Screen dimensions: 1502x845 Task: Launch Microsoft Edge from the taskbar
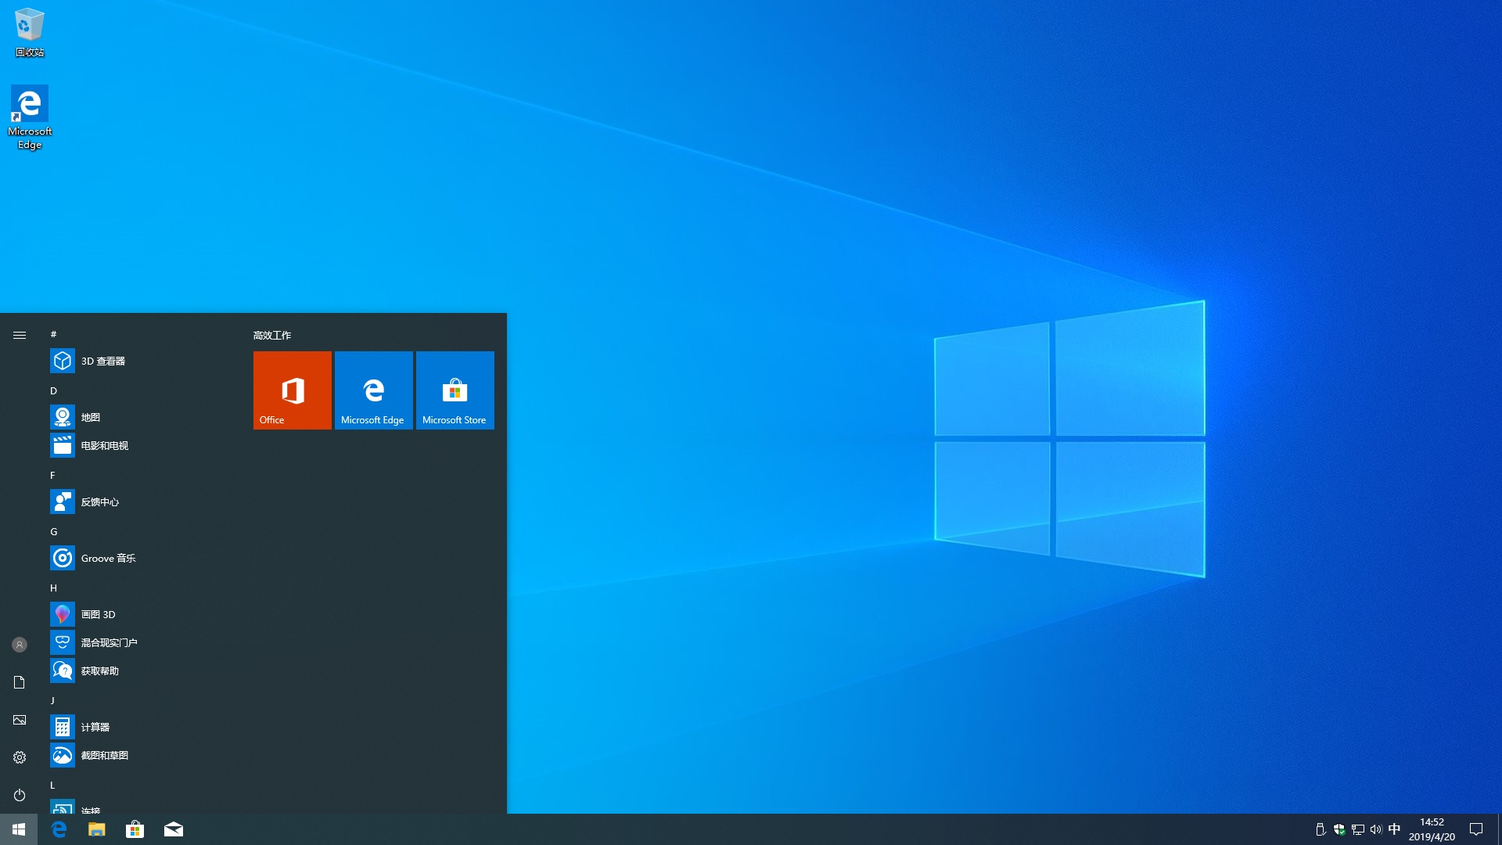57,829
